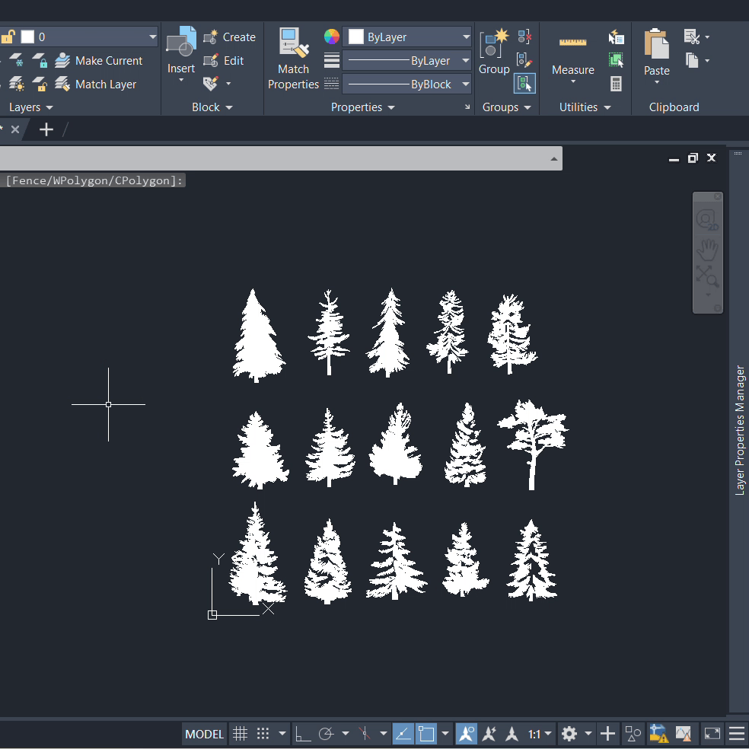Image resolution: width=749 pixels, height=749 pixels.
Task: Click the Paste clipboard icon
Action: [656, 50]
